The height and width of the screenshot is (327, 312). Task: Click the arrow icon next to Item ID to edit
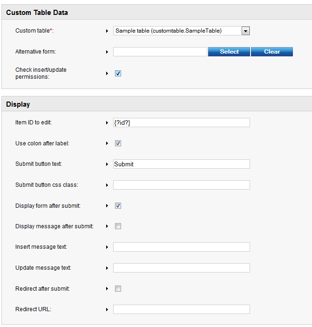click(107, 123)
